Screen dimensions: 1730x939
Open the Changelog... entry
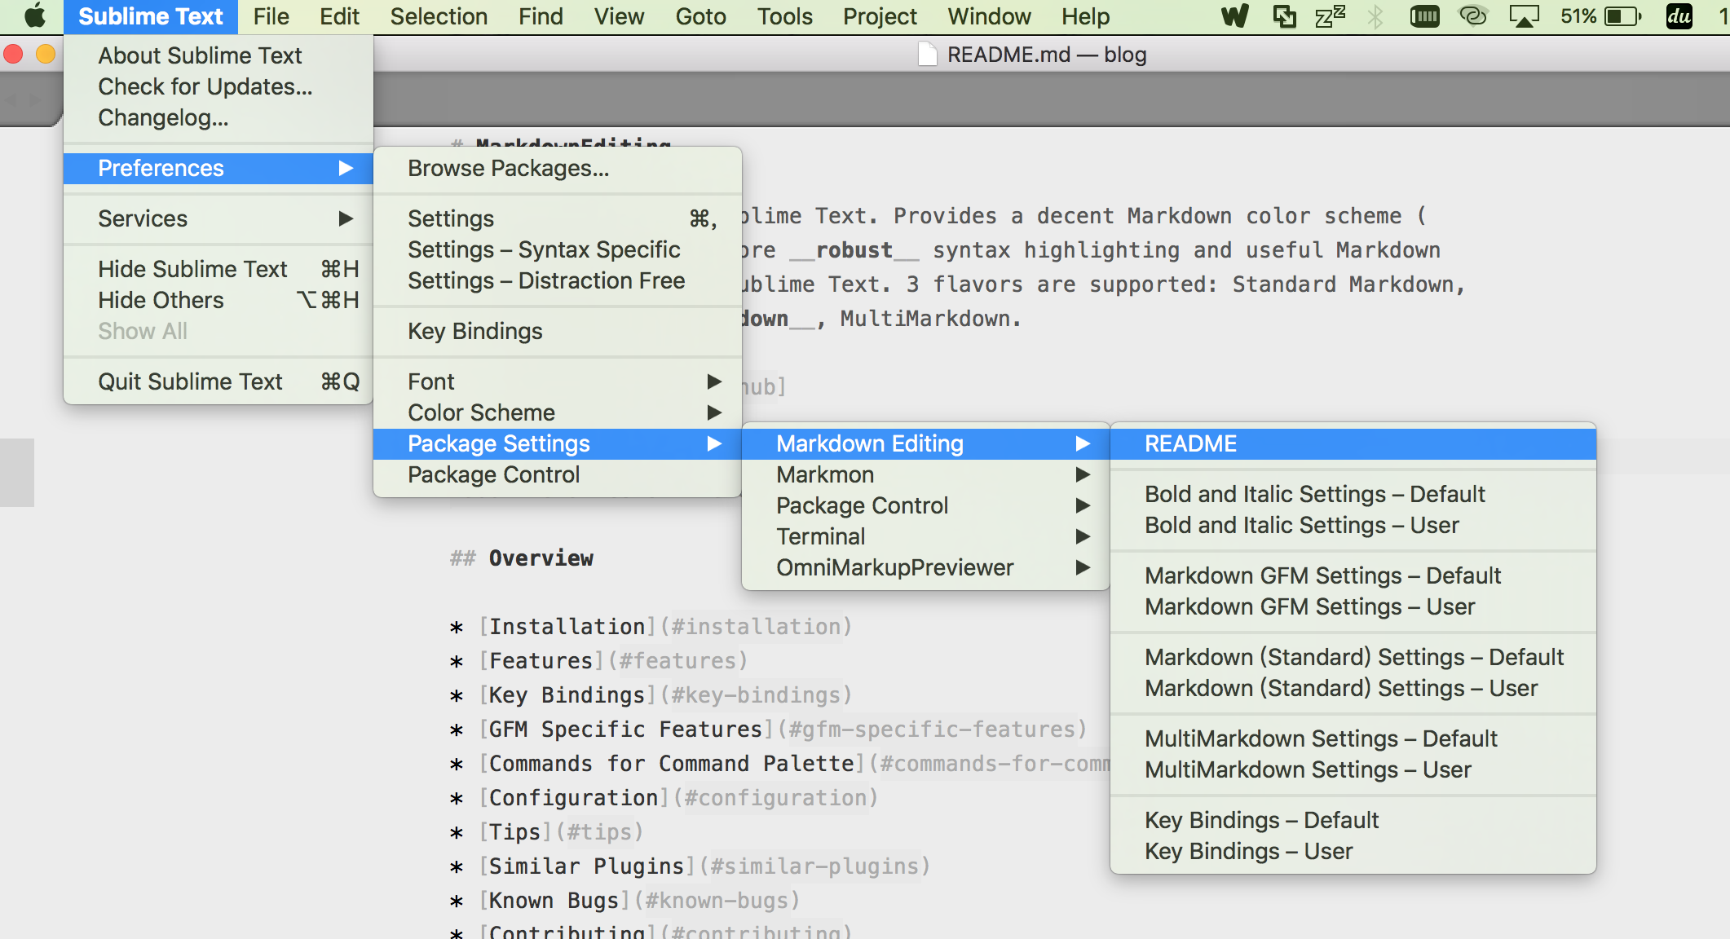click(x=218, y=117)
